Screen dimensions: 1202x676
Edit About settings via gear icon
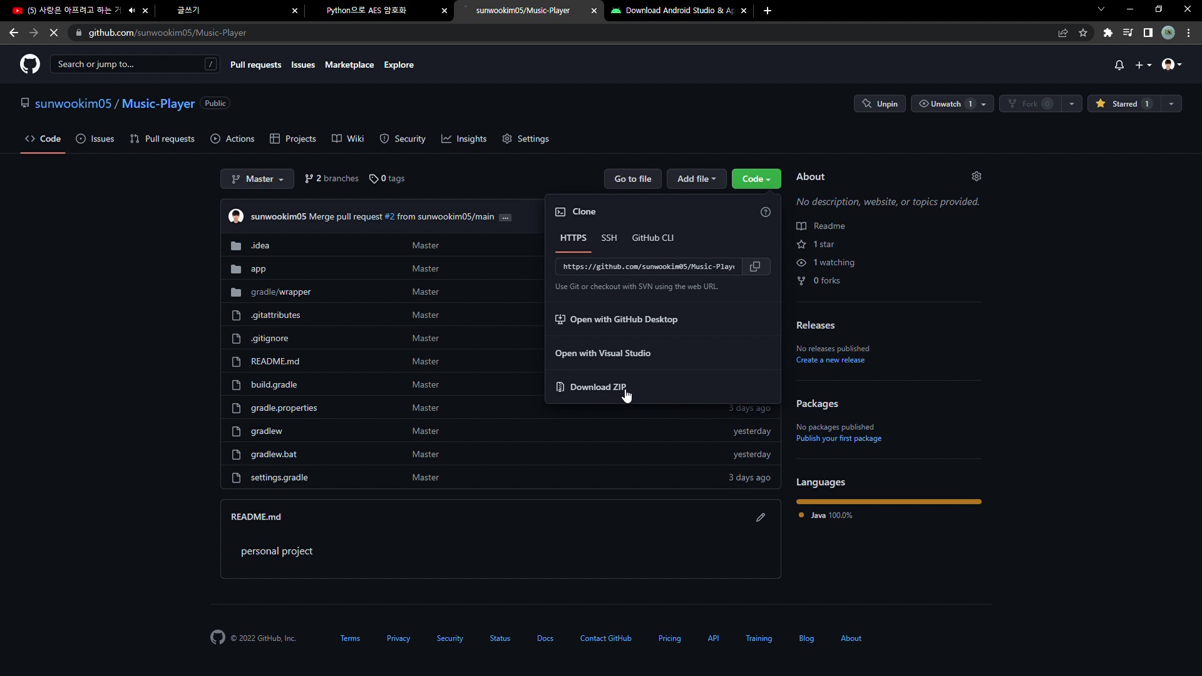pyautogui.click(x=977, y=177)
